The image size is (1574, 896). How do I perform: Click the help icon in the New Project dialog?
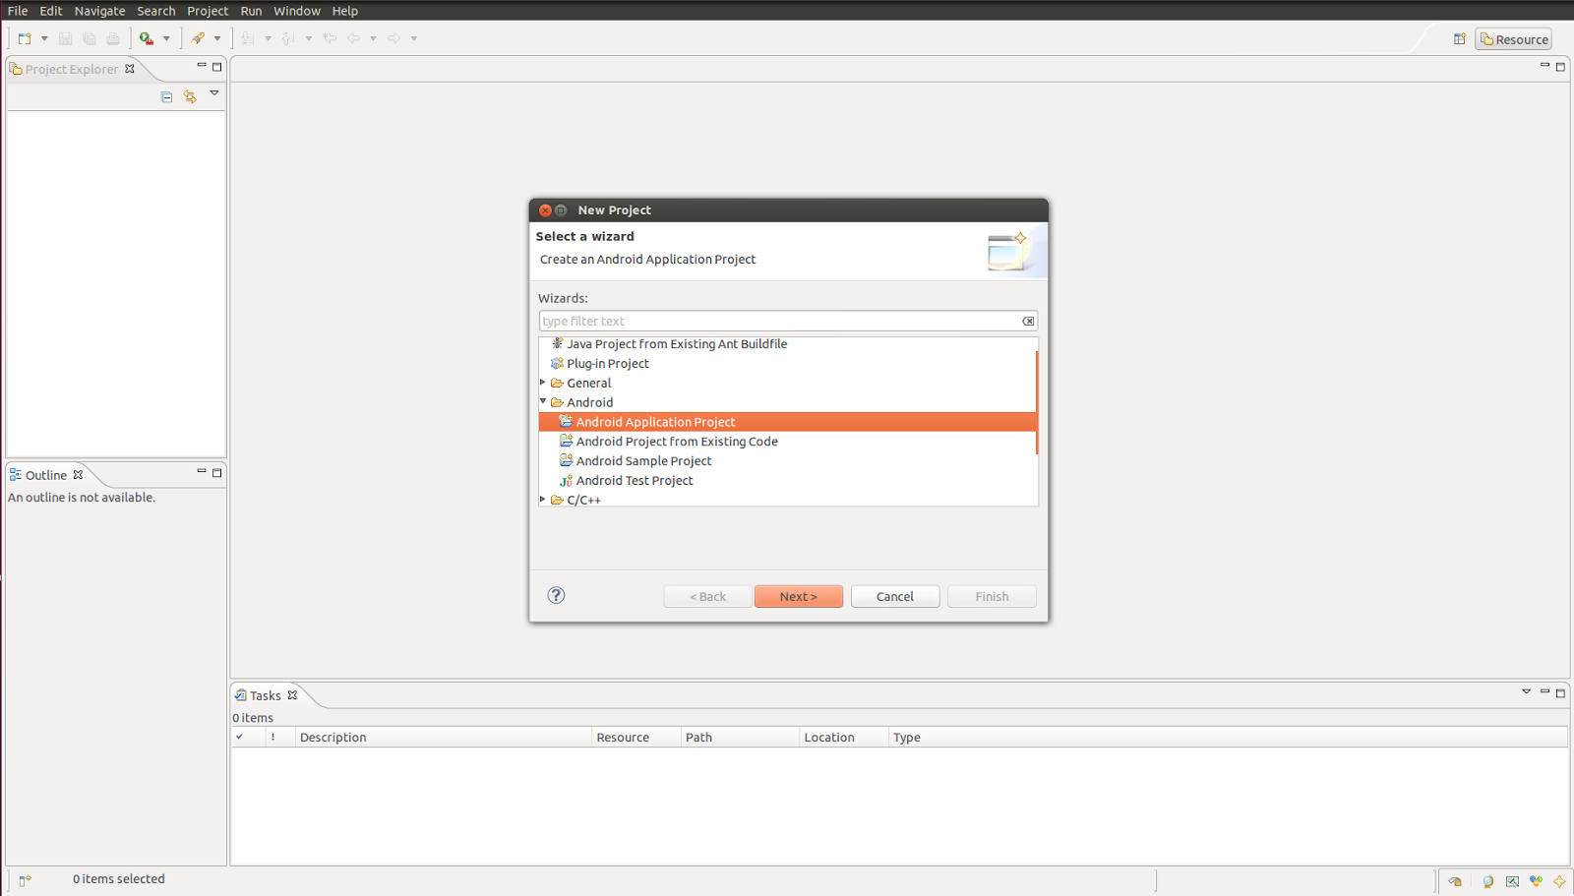[556, 595]
